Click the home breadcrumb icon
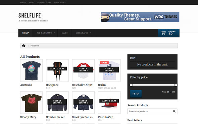 [x=24, y=46]
